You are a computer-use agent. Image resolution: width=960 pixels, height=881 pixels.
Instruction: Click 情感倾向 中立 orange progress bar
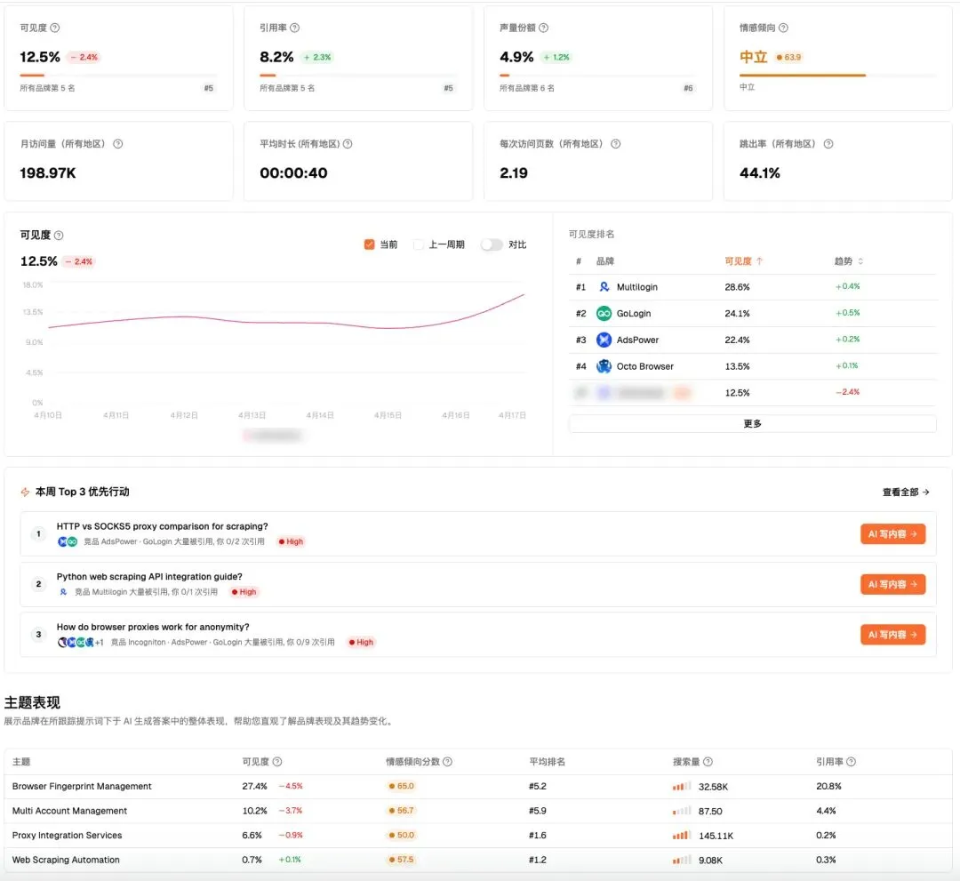point(803,76)
